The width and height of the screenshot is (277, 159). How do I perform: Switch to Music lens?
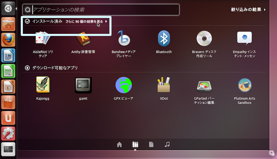pos(167,144)
